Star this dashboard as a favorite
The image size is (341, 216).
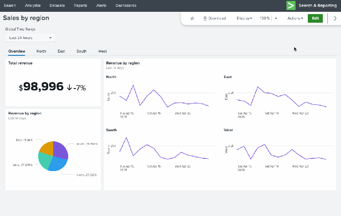[x=192, y=19]
